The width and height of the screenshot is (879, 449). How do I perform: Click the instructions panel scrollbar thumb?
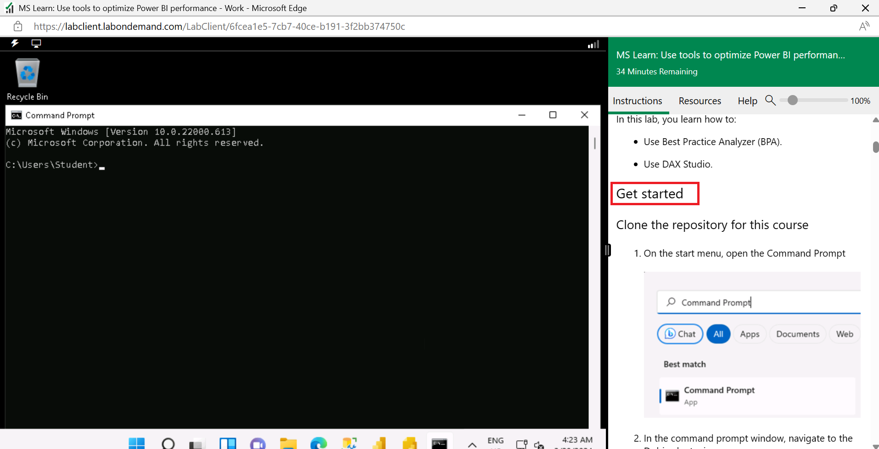tap(876, 147)
